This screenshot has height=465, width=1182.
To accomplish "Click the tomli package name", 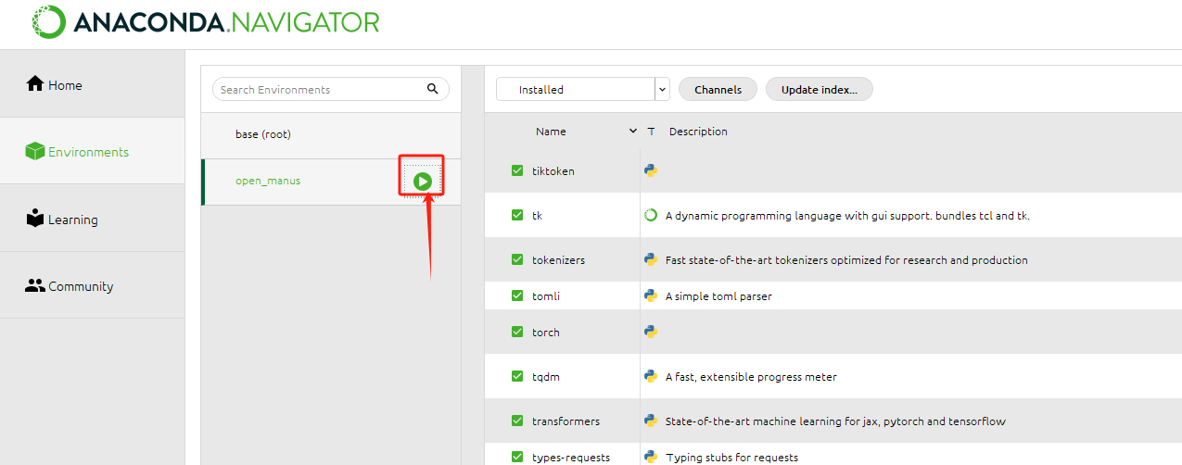I will tap(545, 296).
